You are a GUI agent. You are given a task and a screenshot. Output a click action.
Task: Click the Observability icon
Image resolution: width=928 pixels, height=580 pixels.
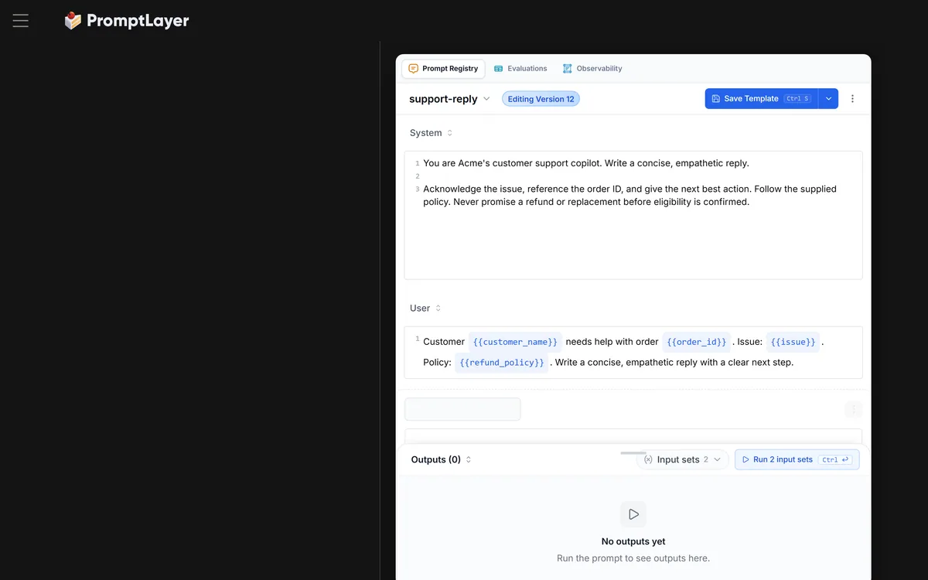click(568, 69)
